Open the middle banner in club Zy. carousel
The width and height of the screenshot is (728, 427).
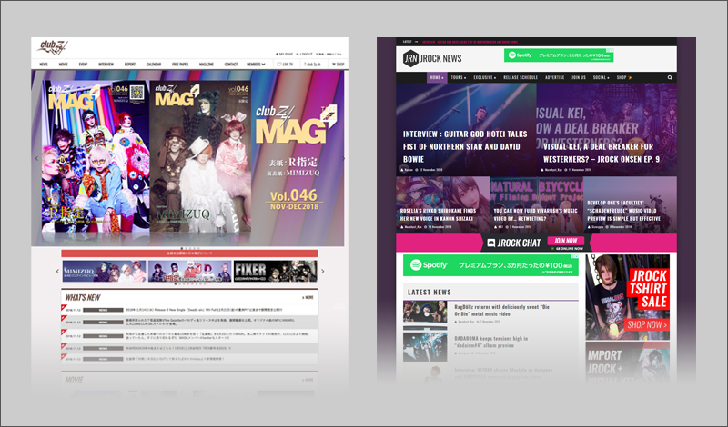(x=189, y=271)
